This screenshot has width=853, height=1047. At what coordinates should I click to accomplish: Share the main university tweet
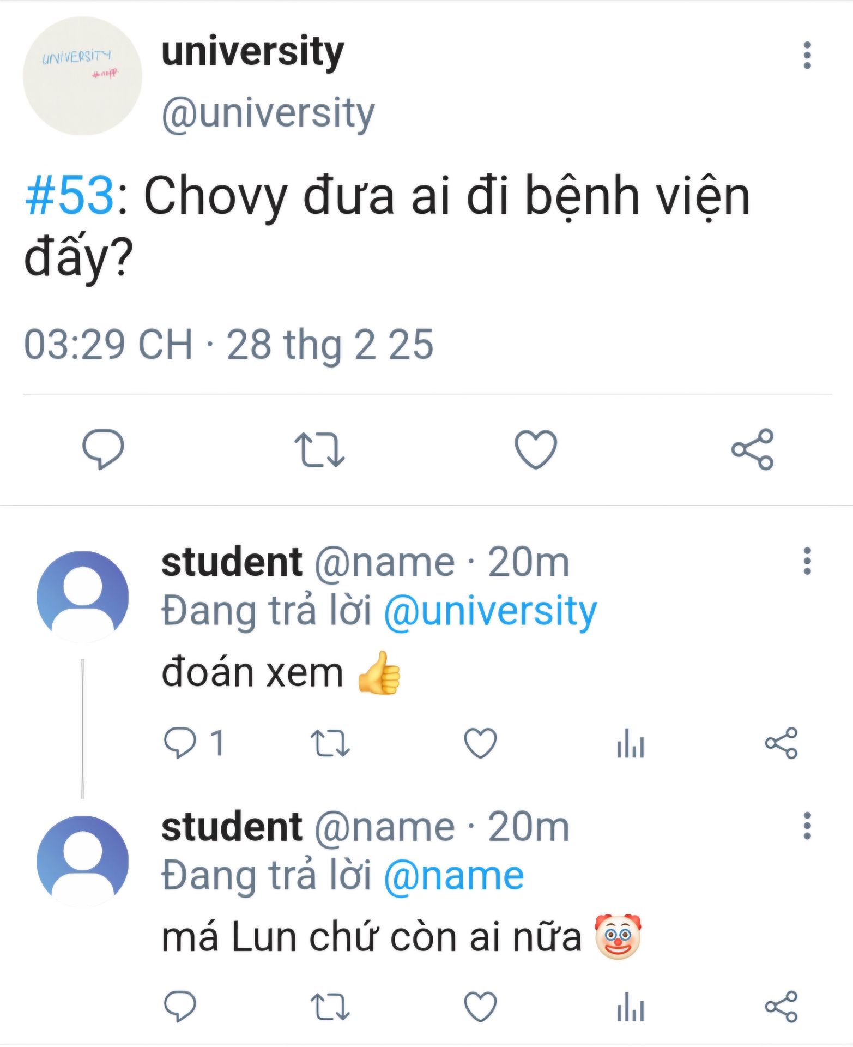coord(752,449)
